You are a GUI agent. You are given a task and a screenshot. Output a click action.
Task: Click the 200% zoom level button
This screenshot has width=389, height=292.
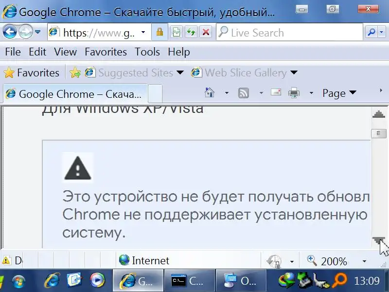pyautogui.click(x=327, y=261)
